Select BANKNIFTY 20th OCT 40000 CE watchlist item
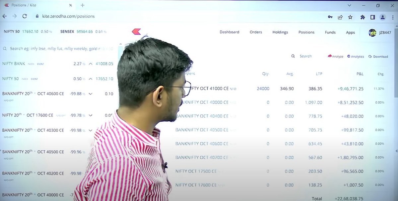This screenshot has width=398, height=201. [x=33, y=195]
